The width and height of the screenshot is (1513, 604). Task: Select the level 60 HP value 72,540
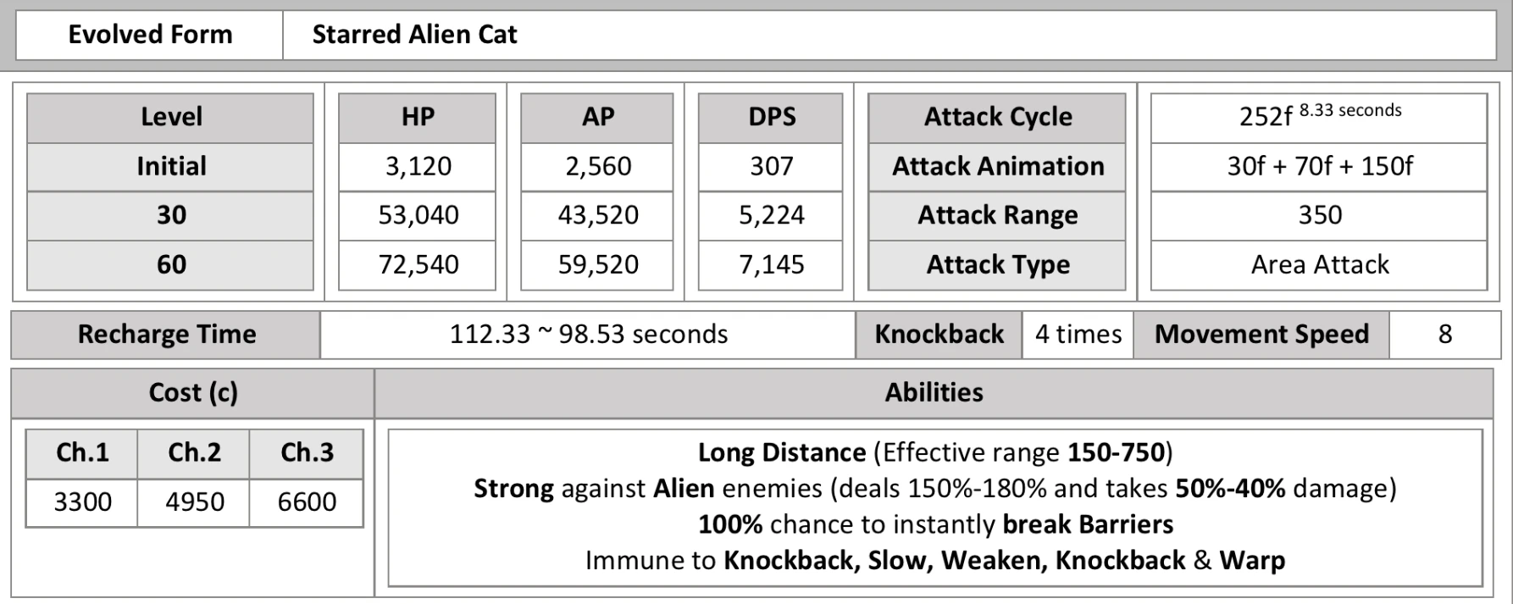[418, 265]
